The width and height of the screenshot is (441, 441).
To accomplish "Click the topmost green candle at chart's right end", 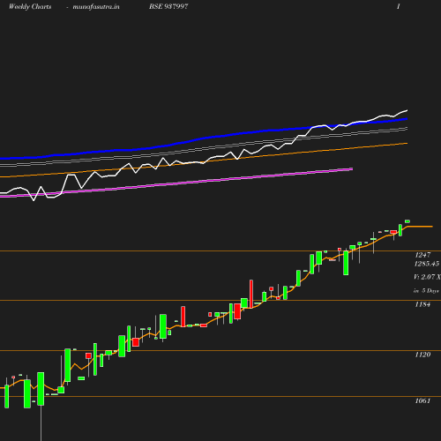I will pyautogui.click(x=407, y=221).
